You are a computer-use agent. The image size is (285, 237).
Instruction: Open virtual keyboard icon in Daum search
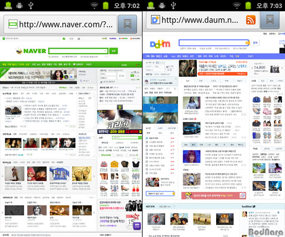click(x=247, y=42)
